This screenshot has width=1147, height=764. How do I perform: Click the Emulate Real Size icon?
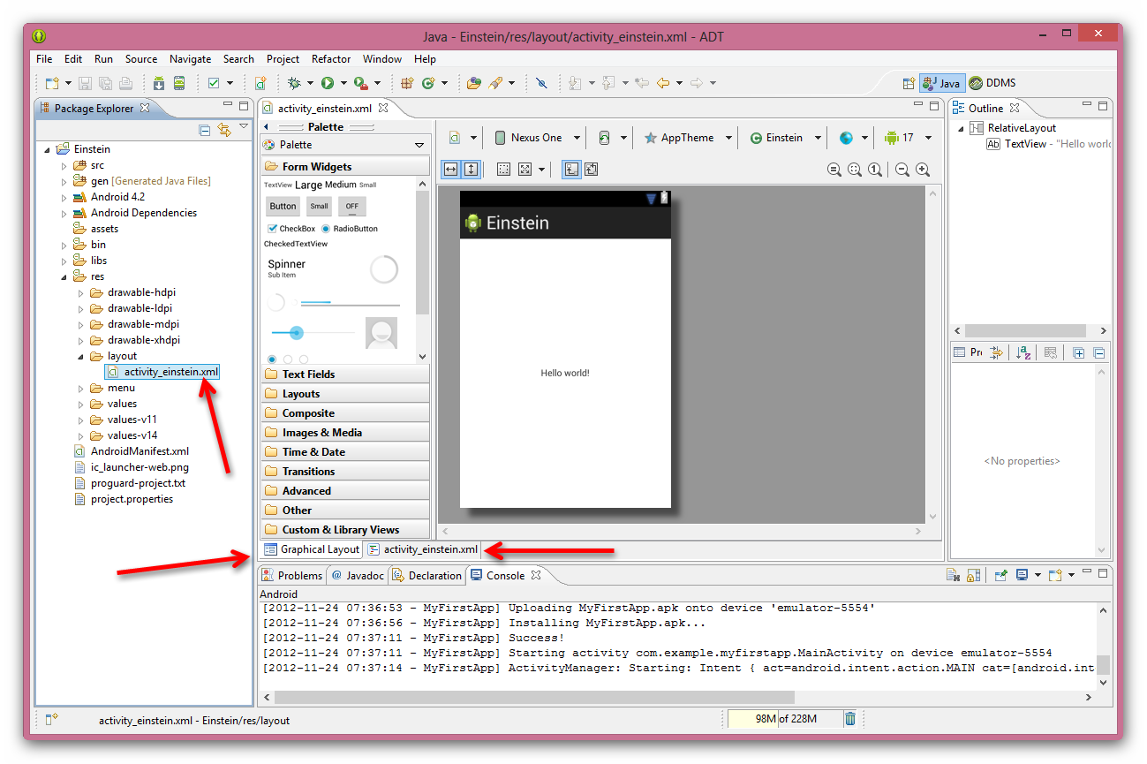tap(834, 170)
